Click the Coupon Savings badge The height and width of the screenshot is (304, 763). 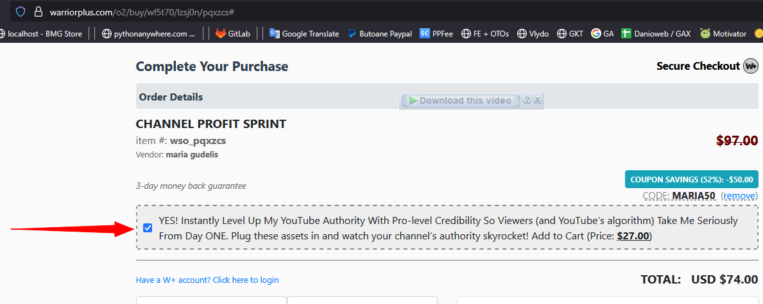[691, 180]
